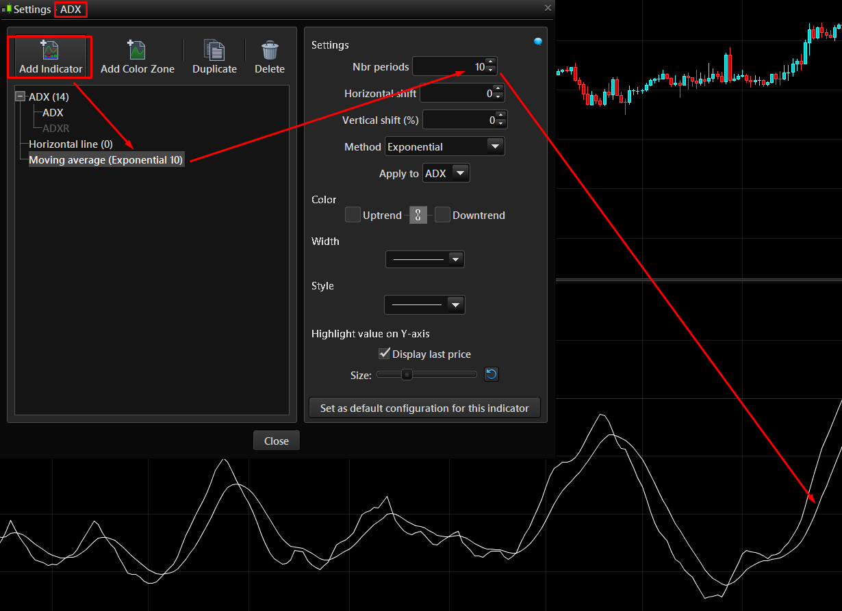Increase Vertical shift with the up arrow

(500, 116)
